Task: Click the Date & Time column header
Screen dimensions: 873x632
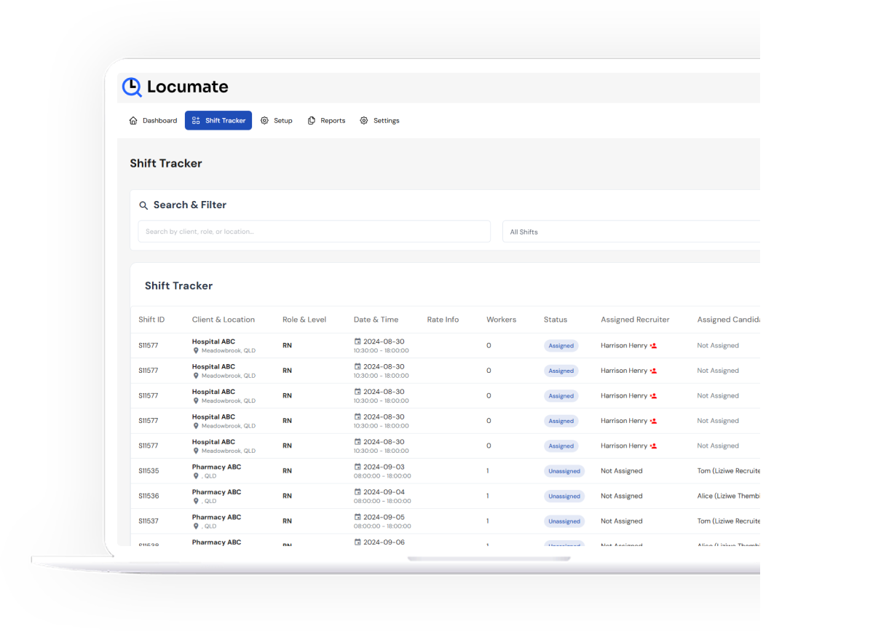Action: [x=376, y=320]
